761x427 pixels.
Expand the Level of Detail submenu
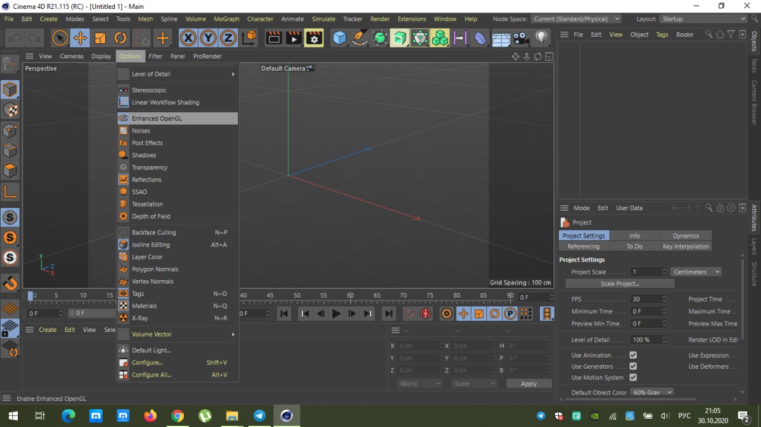coord(178,74)
